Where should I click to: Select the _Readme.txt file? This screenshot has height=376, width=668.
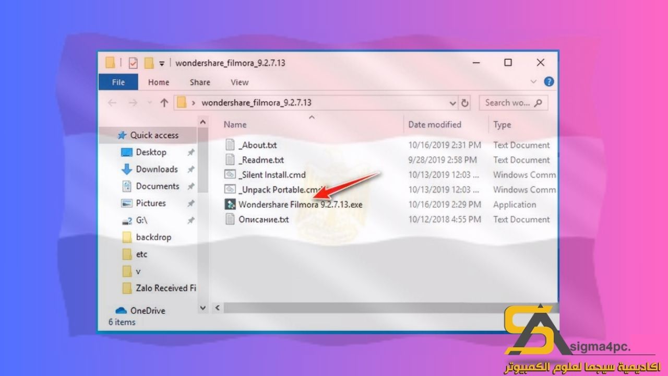(261, 160)
